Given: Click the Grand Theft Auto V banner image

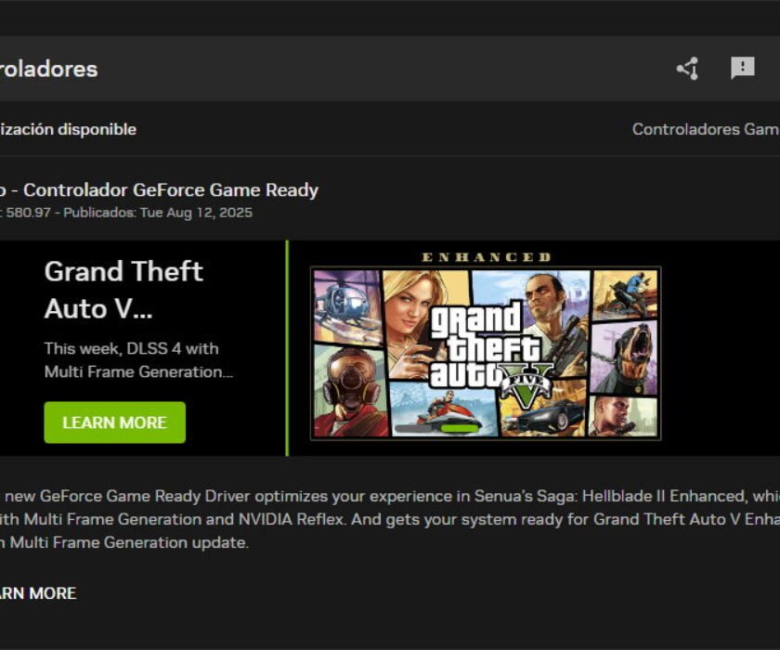Looking at the screenshot, I should [486, 353].
